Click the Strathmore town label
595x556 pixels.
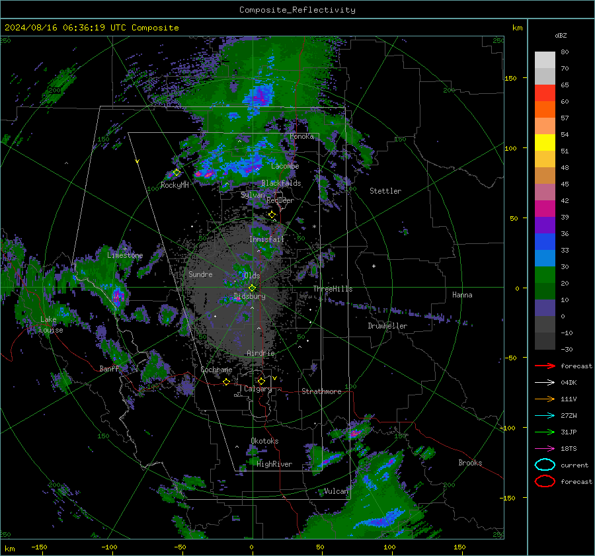click(x=321, y=391)
